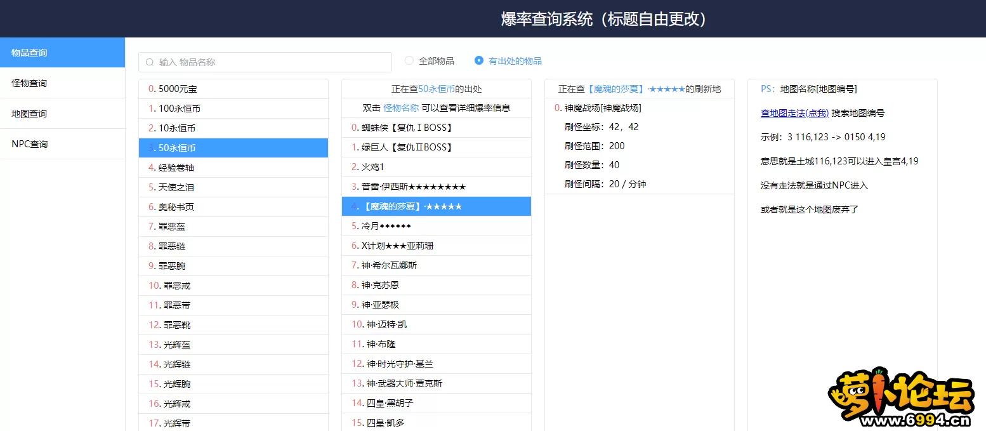Select highlighted item 50永恒币
The image size is (986, 431).
233,148
